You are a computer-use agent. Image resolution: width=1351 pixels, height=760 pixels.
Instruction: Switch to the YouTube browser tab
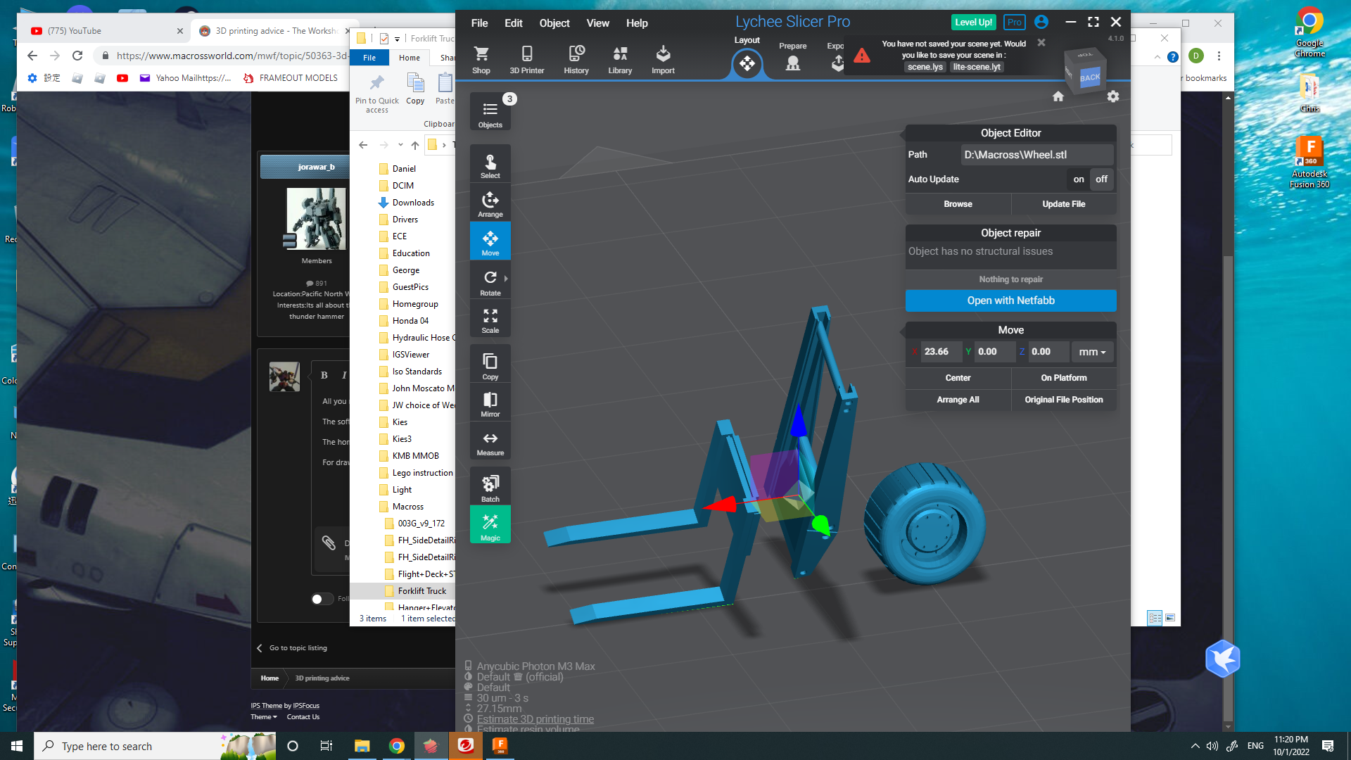[x=107, y=31]
